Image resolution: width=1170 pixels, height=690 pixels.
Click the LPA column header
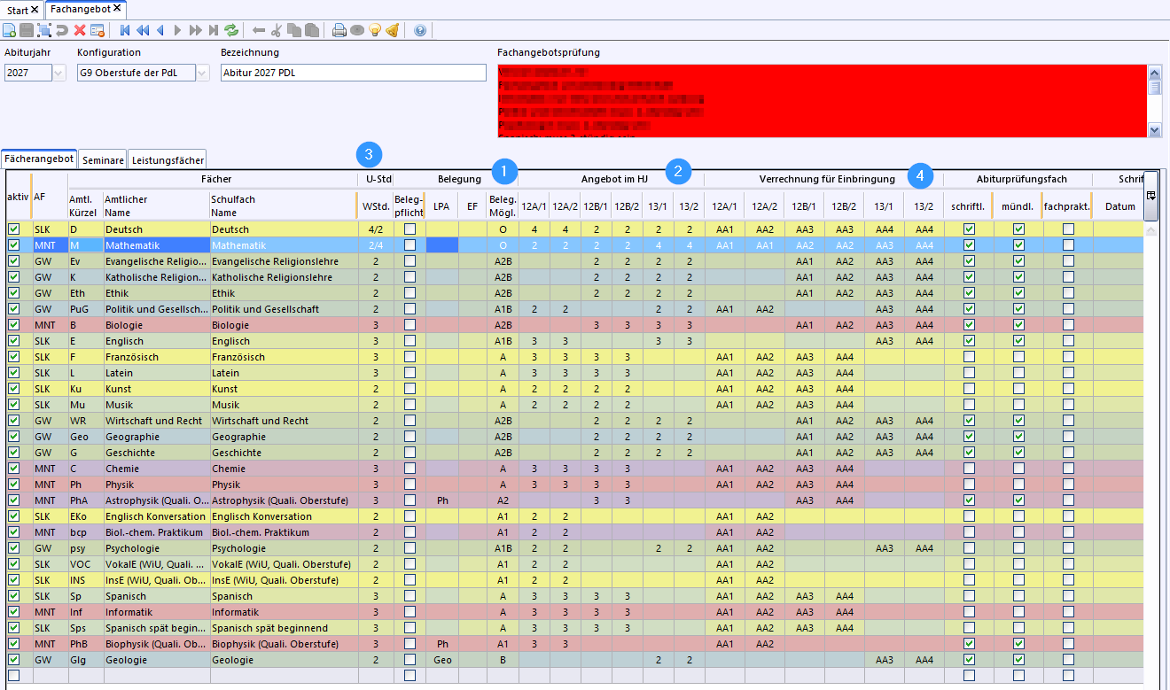click(x=441, y=206)
